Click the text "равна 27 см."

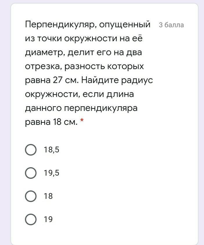[x=52, y=80]
